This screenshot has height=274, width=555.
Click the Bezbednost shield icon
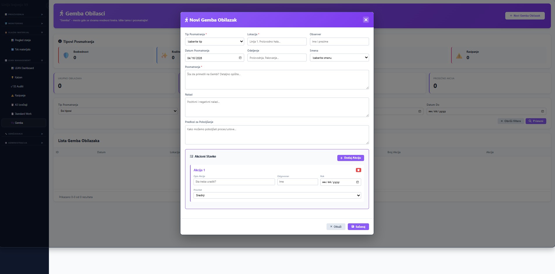pyautogui.click(x=66, y=55)
